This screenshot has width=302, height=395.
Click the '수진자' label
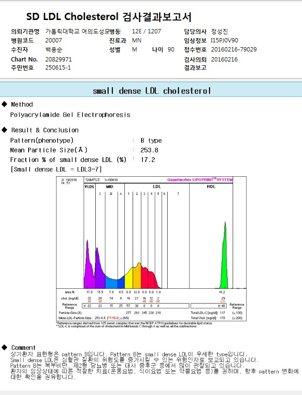(x=20, y=50)
